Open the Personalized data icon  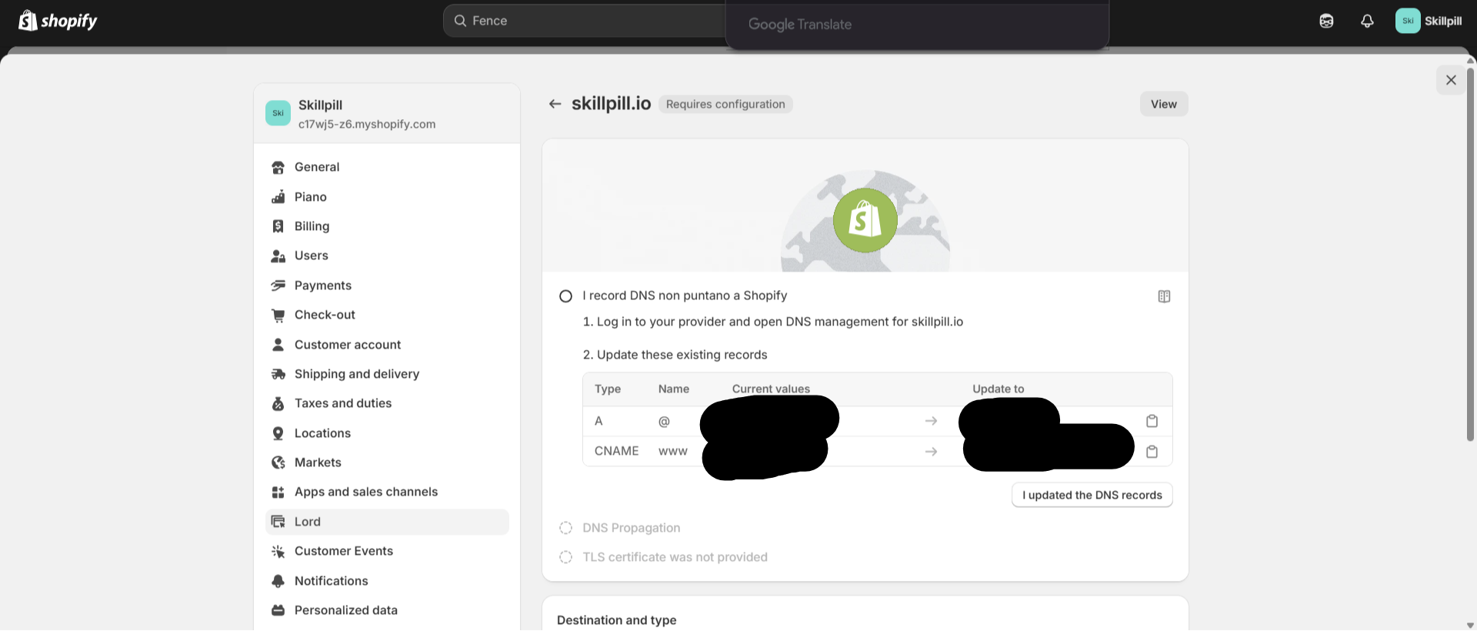pyautogui.click(x=278, y=610)
